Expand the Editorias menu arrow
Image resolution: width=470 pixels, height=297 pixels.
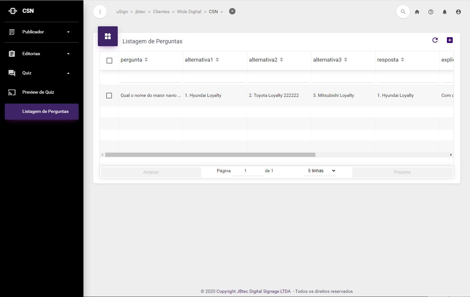68,54
